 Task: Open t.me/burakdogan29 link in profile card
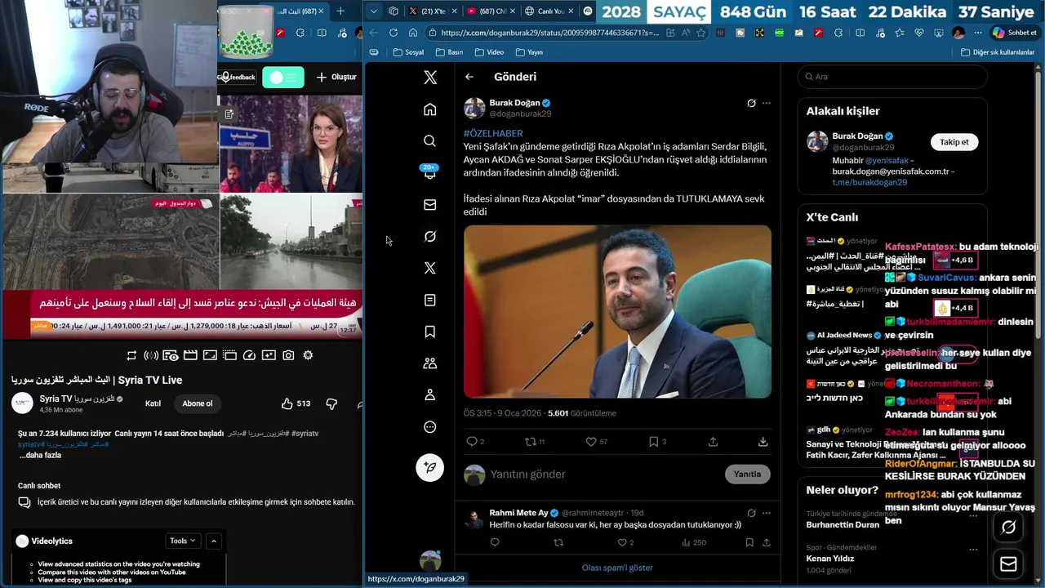click(x=869, y=182)
